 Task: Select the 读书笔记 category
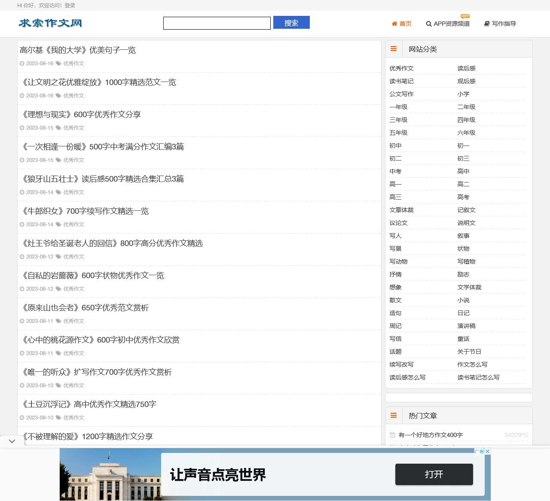click(x=401, y=81)
